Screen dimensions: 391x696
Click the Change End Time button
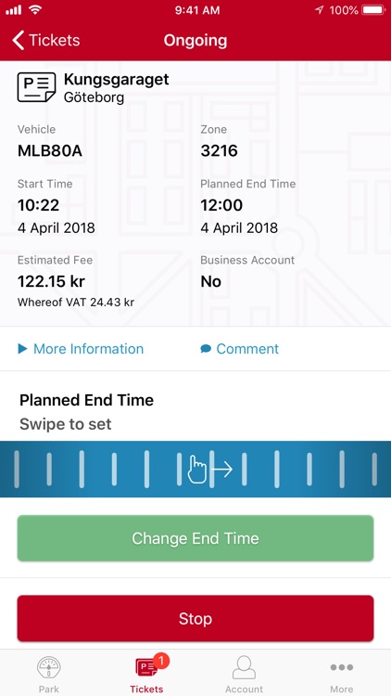[195, 538]
